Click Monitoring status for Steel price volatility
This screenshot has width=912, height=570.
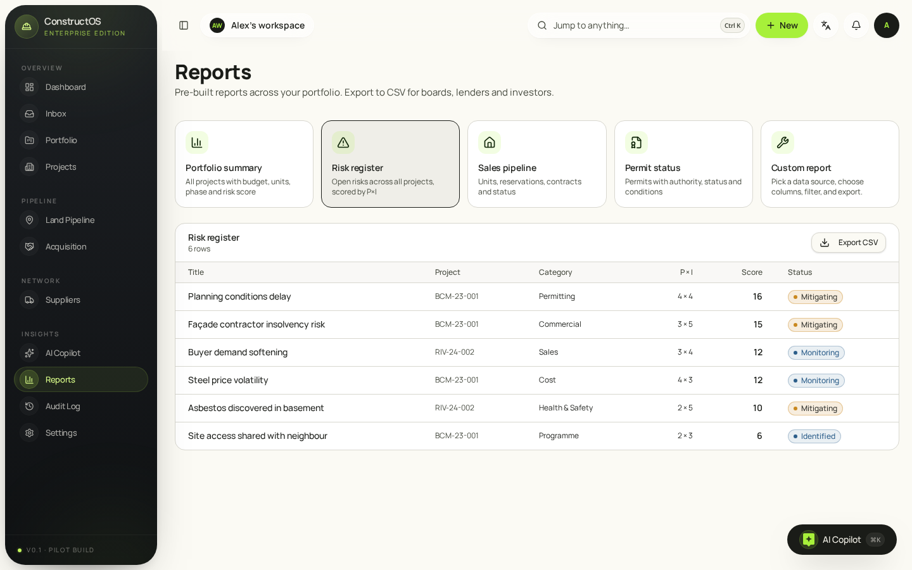click(x=816, y=381)
